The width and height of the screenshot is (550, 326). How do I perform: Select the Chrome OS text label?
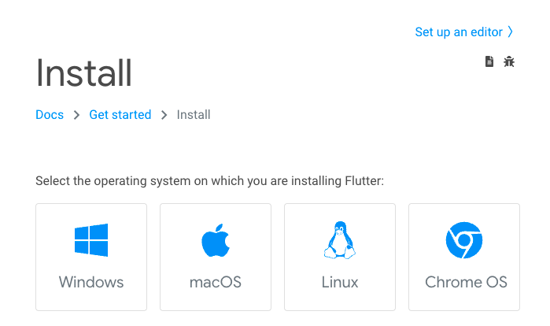pos(466,282)
